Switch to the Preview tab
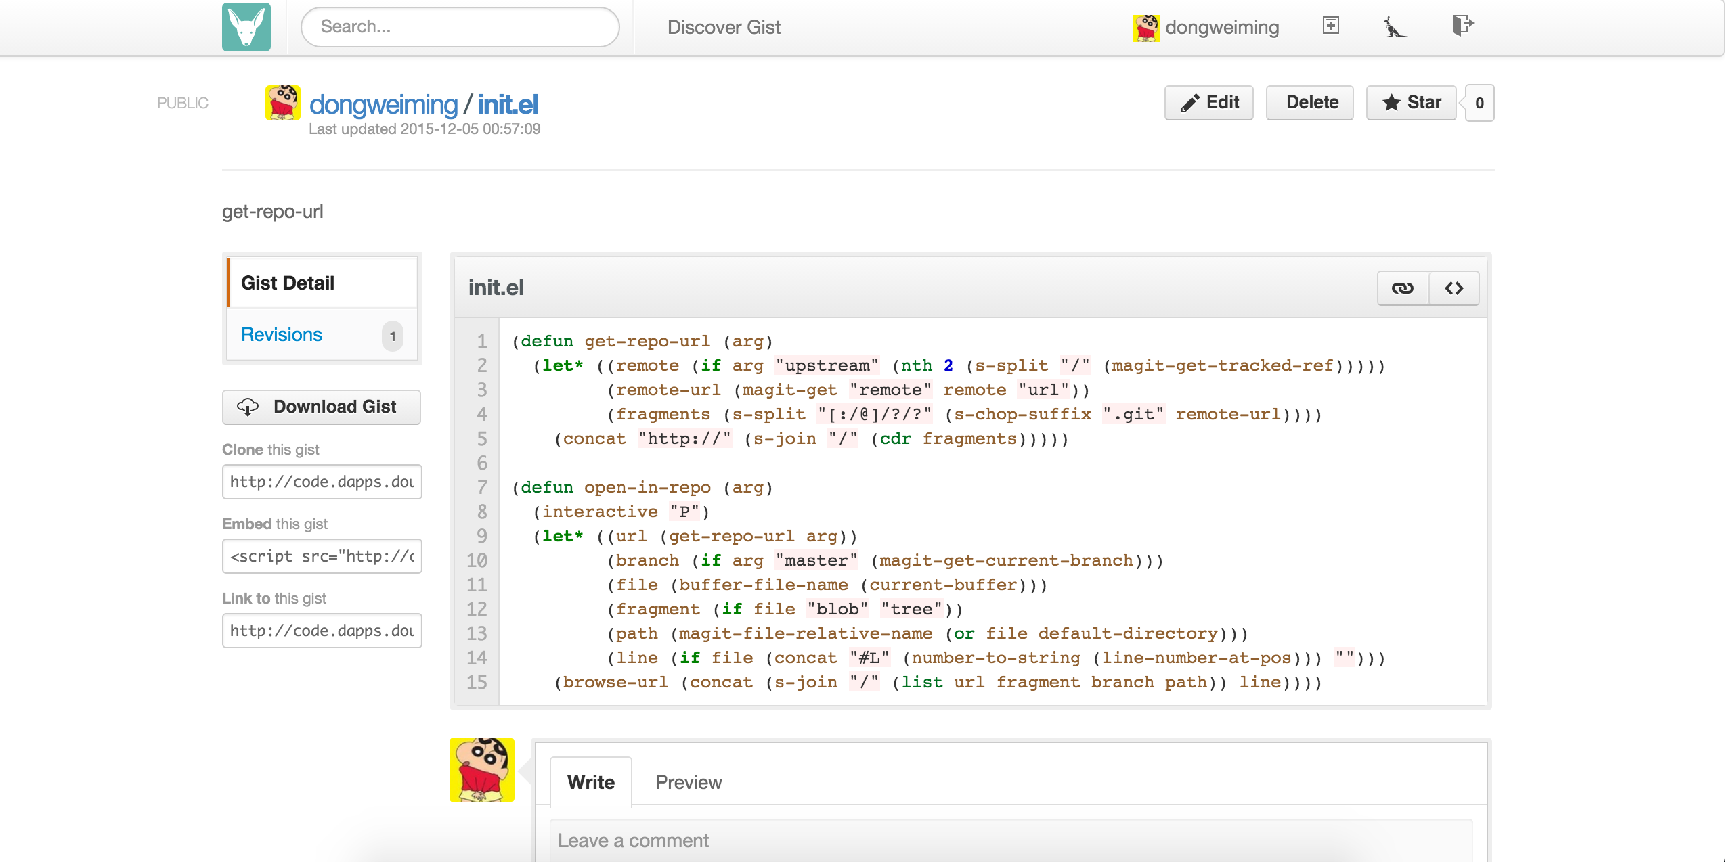Image resolution: width=1725 pixels, height=862 pixels. click(689, 782)
